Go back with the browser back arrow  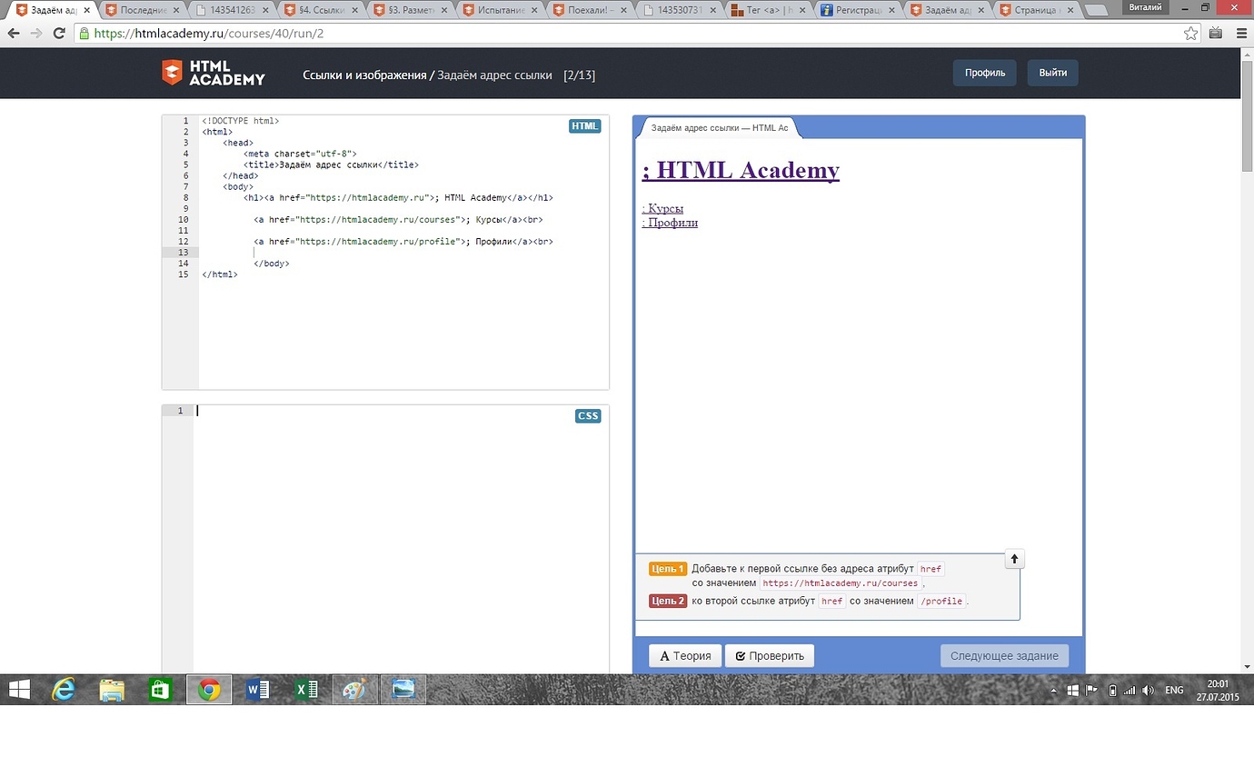click(14, 33)
